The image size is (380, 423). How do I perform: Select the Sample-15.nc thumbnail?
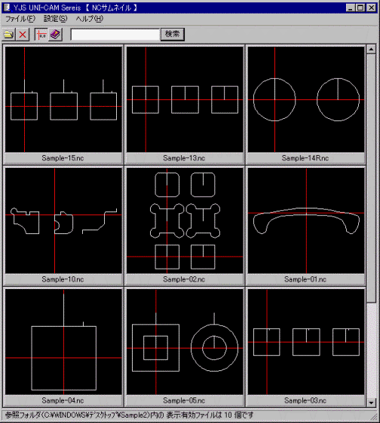[63, 99]
